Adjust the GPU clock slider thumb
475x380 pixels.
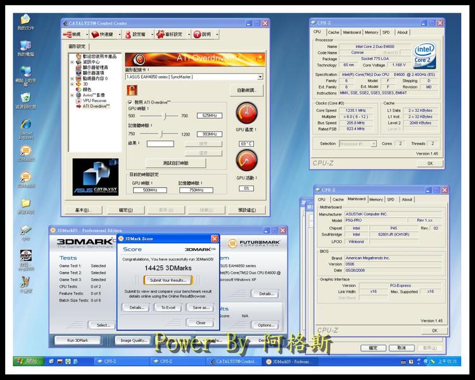point(165,116)
